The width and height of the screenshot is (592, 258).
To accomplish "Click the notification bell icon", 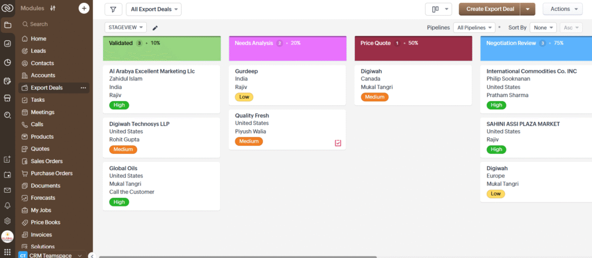I will coord(8,205).
